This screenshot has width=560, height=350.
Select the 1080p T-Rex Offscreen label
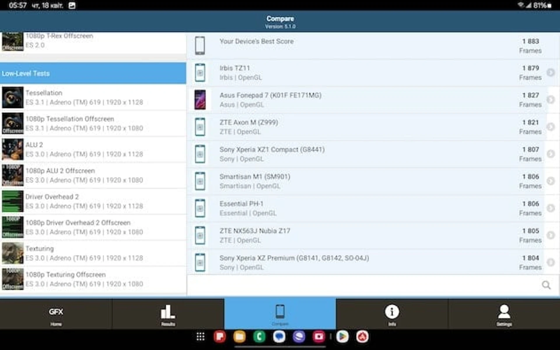[59, 36]
